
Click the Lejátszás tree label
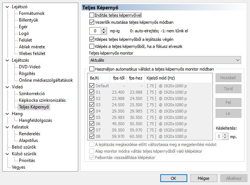point(20,60)
